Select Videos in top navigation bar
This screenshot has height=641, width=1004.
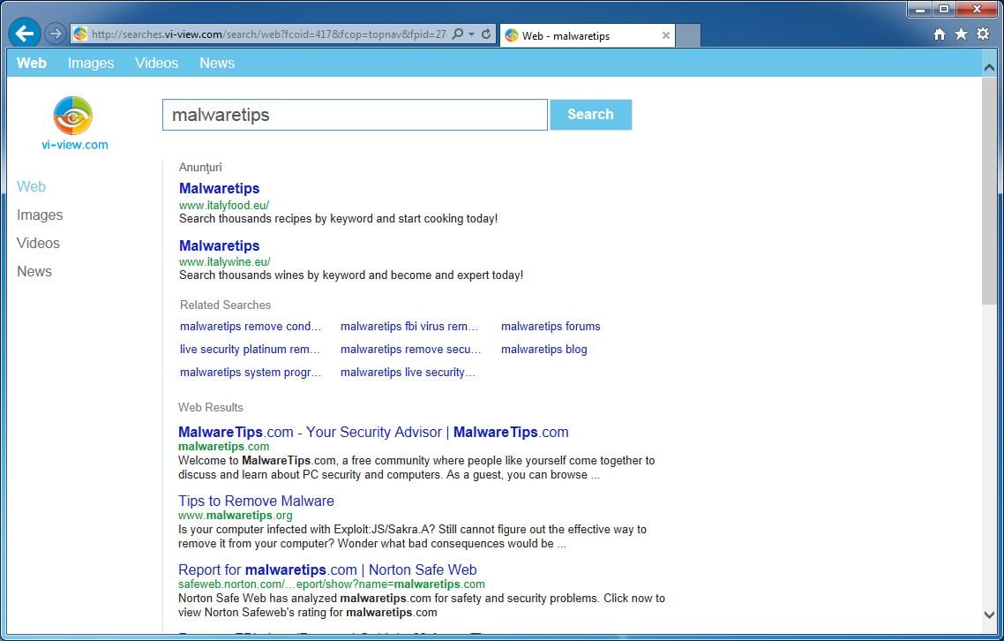[x=156, y=63]
